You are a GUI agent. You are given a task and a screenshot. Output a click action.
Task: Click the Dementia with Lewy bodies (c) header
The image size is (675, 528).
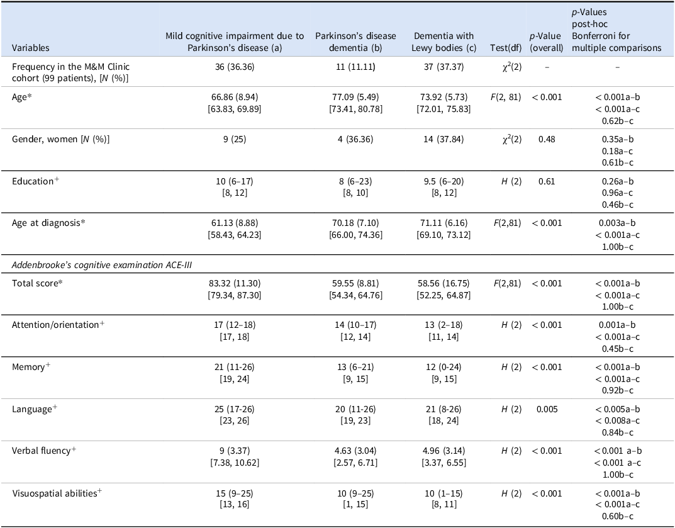(444, 42)
